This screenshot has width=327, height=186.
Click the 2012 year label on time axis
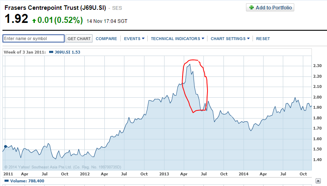(x=85, y=174)
